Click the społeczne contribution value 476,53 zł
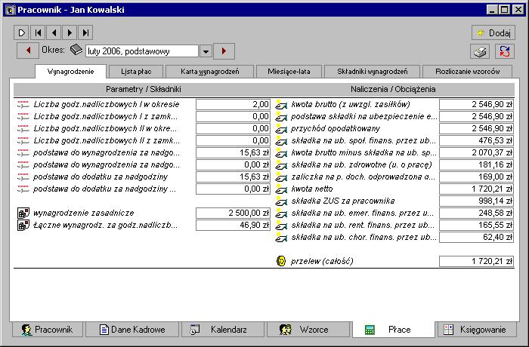Screen dimensions: 529x347 (476, 140)
